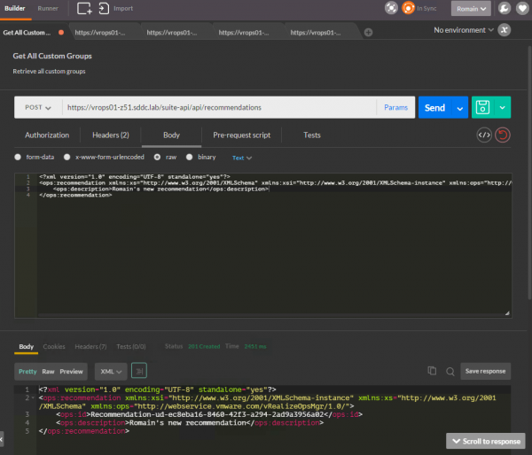Open the wrench settings icon
Screen dimensions: 532x455
point(505,8)
